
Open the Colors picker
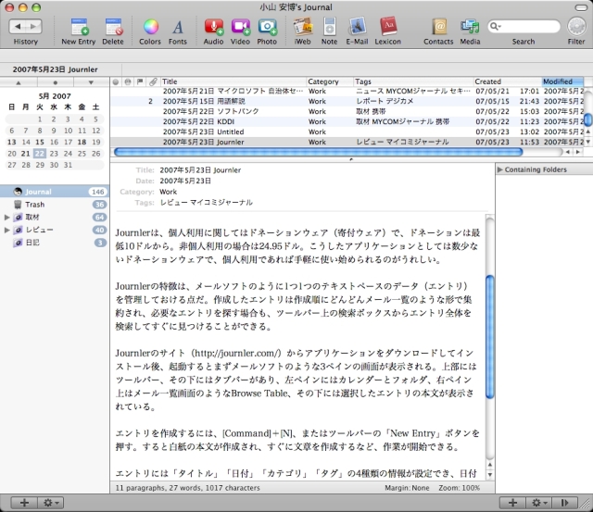[x=150, y=27]
